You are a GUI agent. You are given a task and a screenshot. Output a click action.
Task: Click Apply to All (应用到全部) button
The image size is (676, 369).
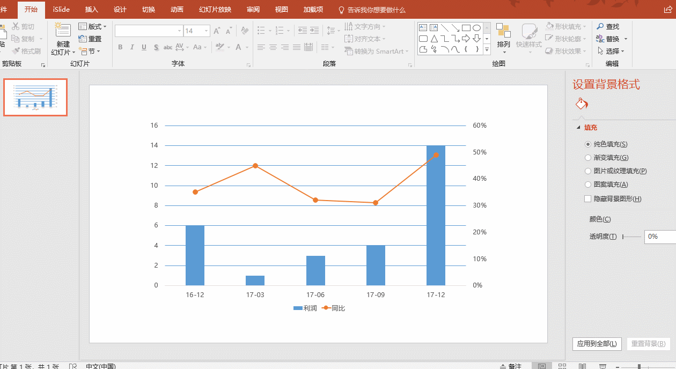coord(597,344)
